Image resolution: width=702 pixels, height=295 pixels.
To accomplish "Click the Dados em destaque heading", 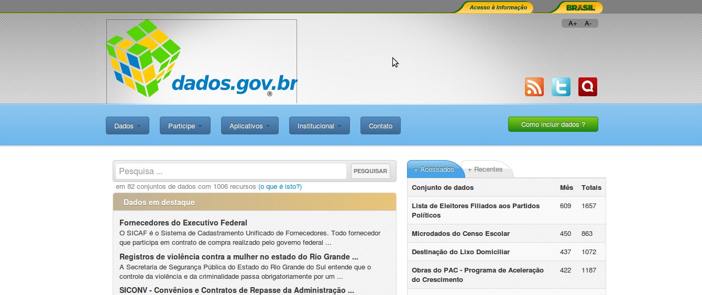I will pos(159,202).
